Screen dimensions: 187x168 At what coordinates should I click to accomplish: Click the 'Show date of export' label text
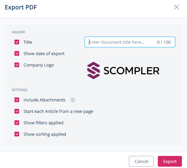pyautogui.click(x=44, y=53)
